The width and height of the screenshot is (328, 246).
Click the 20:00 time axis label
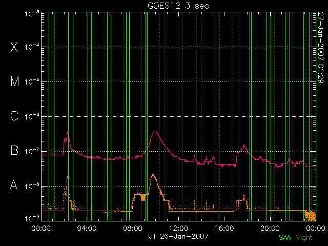pyautogui.click(x=270, y=228)
